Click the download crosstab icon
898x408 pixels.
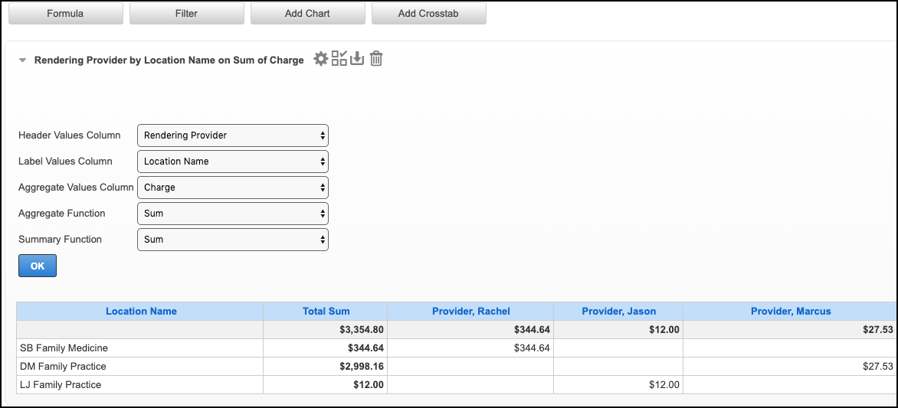point(357,59)
